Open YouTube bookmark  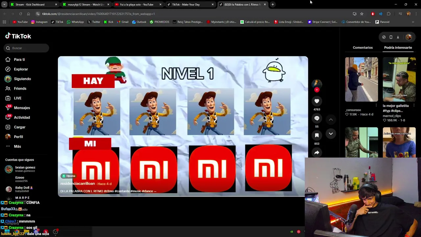pyautogui.click(x=20, y=22)
